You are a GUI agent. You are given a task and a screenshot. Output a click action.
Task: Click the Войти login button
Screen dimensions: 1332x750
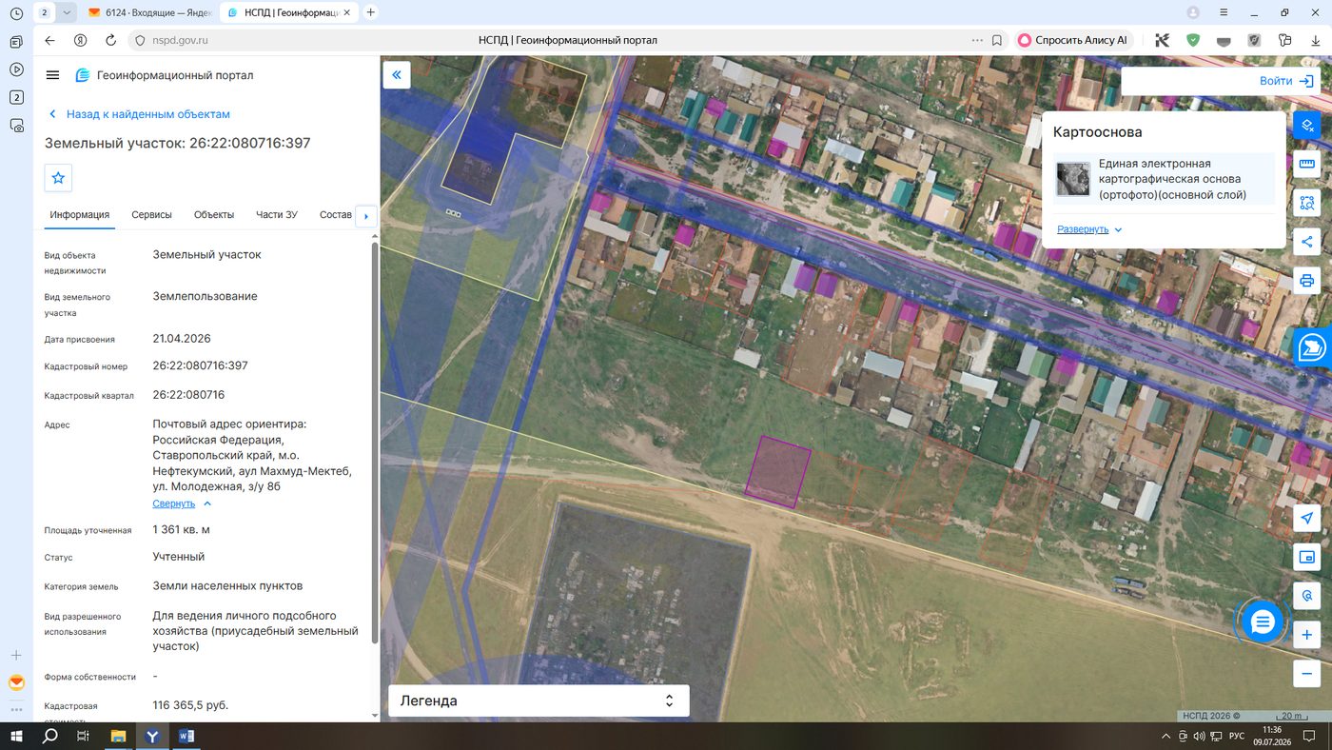pos(1286,81)
